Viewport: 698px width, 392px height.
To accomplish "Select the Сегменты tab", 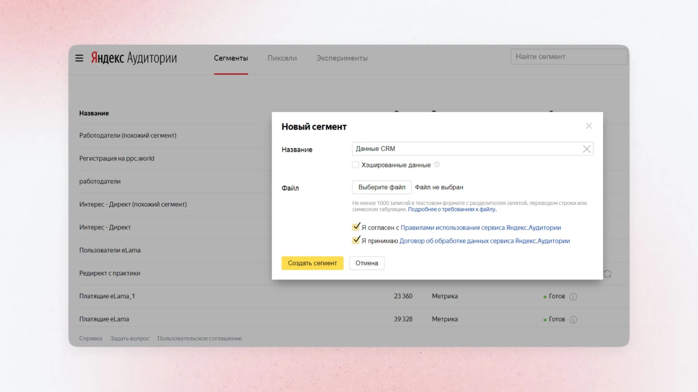I will point(231,58).
